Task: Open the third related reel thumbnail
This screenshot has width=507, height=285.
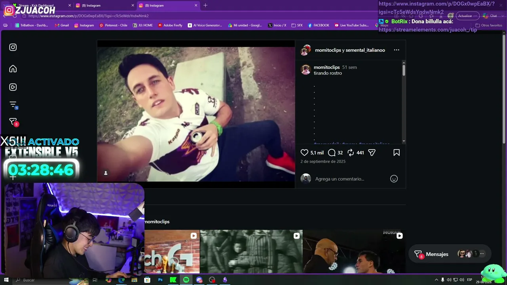Action: (354, 251)
